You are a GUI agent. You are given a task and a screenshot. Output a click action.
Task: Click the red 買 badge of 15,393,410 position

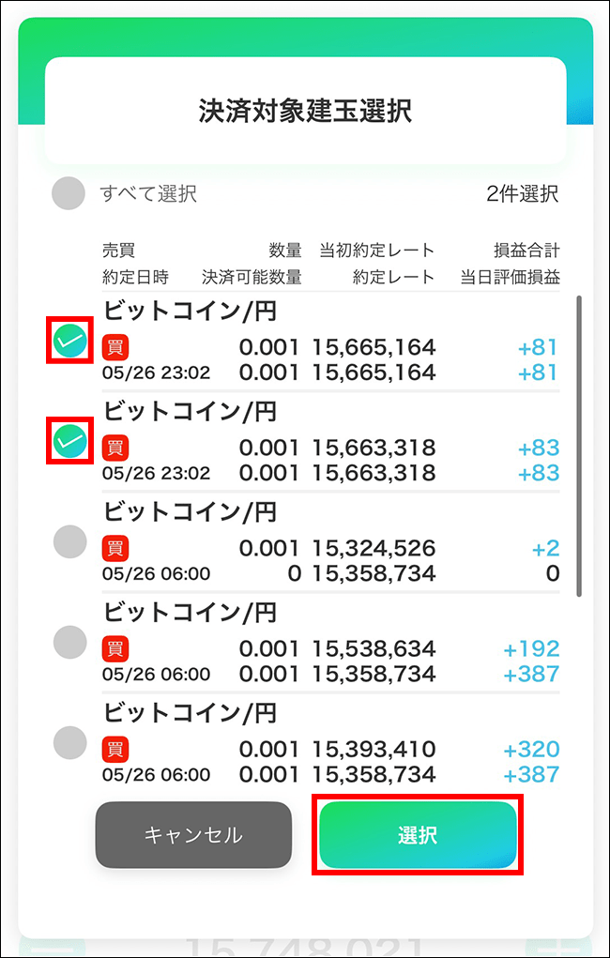(x=115, y=749)
